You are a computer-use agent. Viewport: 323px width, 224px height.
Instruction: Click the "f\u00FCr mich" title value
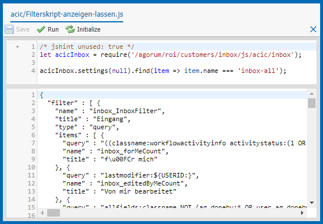coord(129,159)
